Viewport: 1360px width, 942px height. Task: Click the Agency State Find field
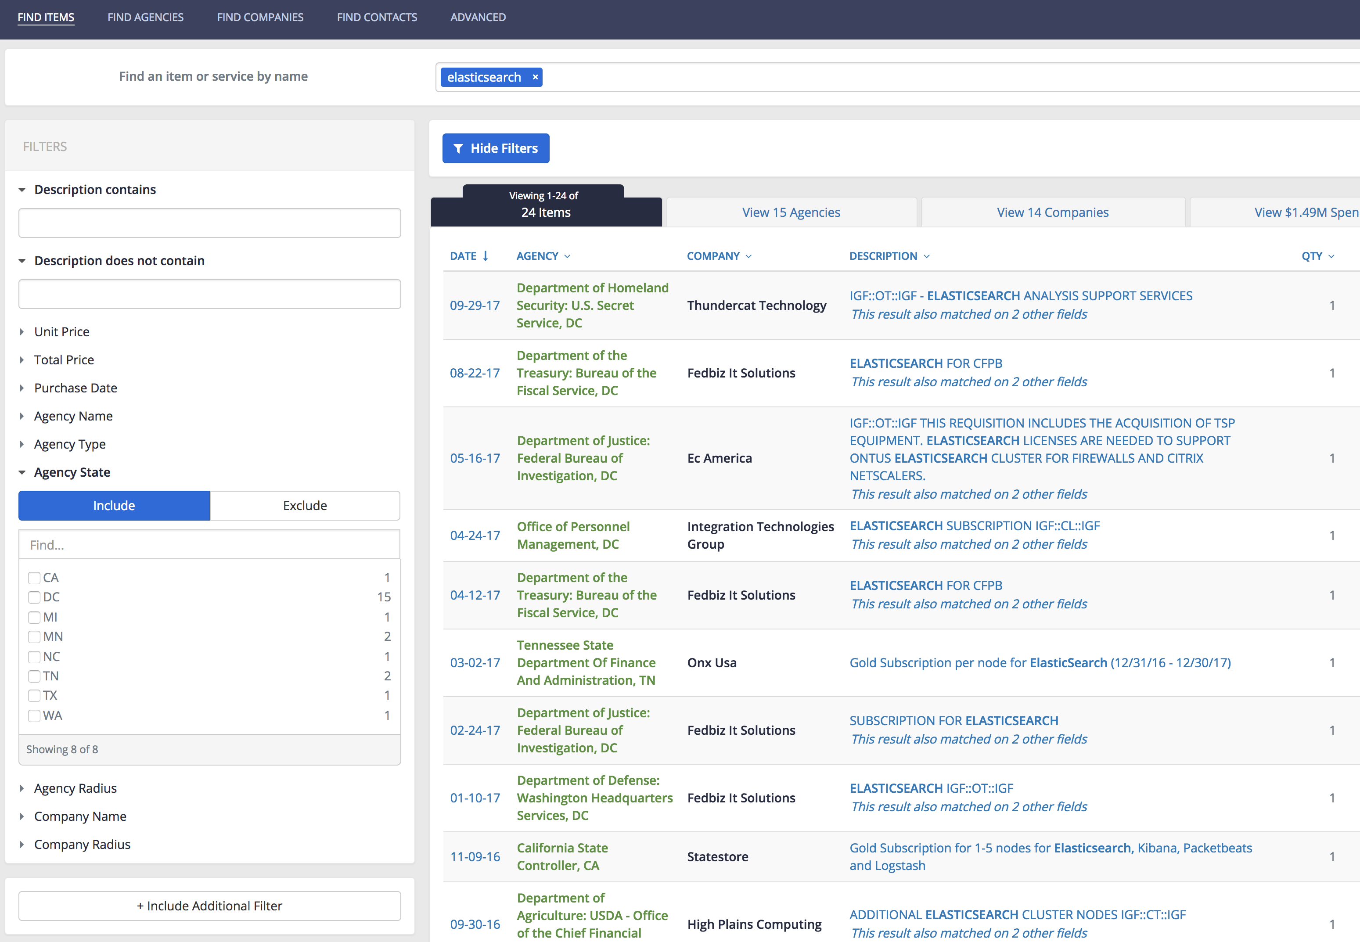pyautogui.click(x=209, y=544)
